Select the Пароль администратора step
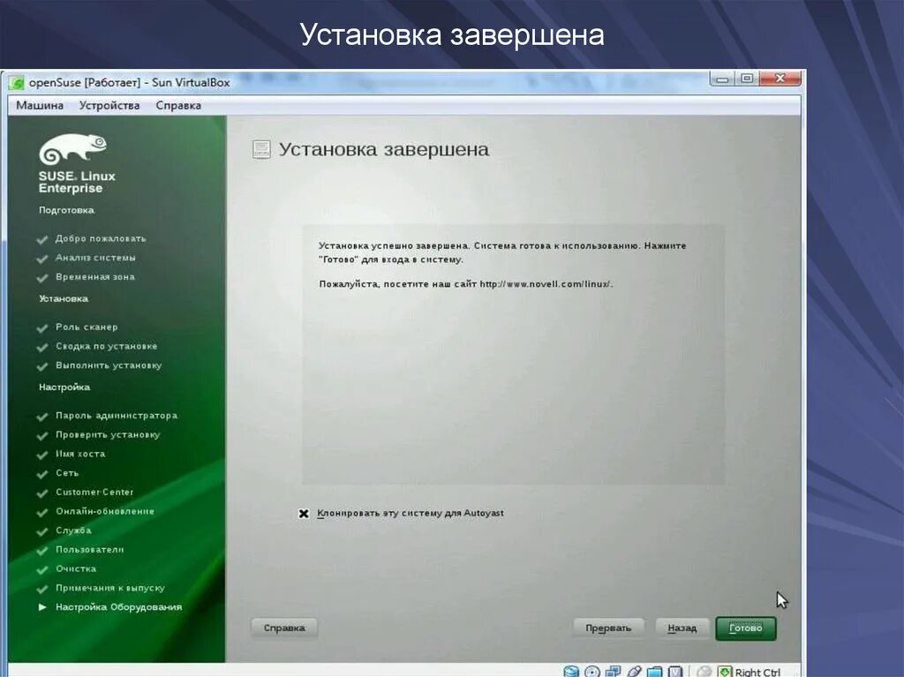This screenshot has height=677, width=904. click(117, 415)
